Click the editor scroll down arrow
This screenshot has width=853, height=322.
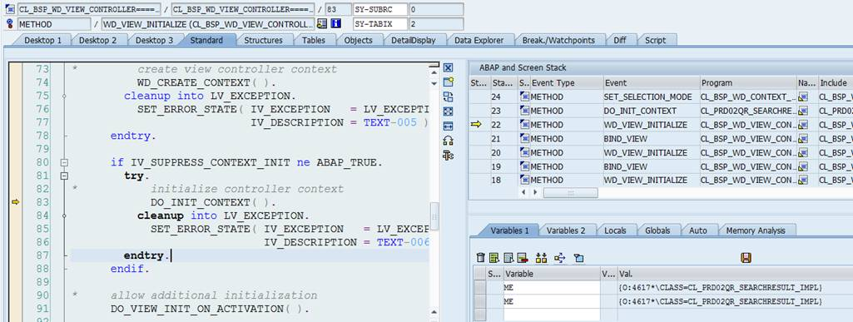click(434, 84)
